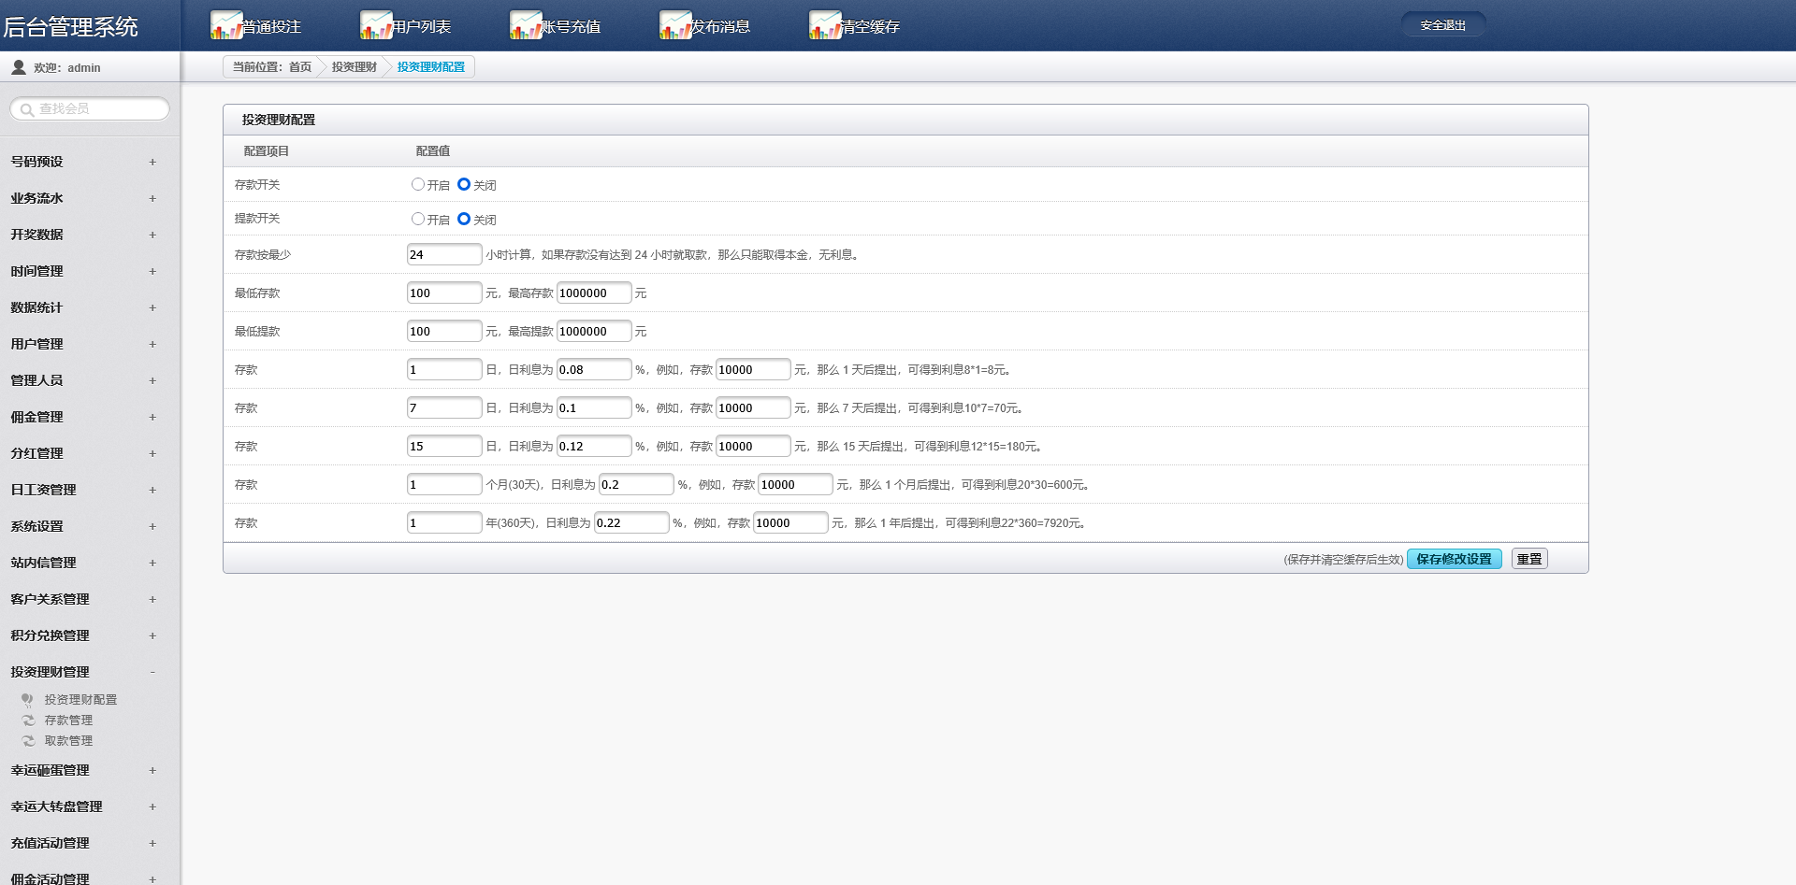Select 关闭 for 提款开关

pyautogui.click(x=464, y=219)
